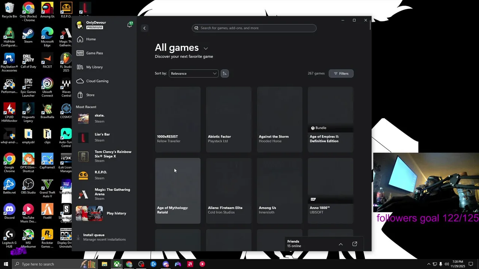Screen dimensions: 479x269
Task: Open the Among Us desktop shortcut
Action: [47, 10]
